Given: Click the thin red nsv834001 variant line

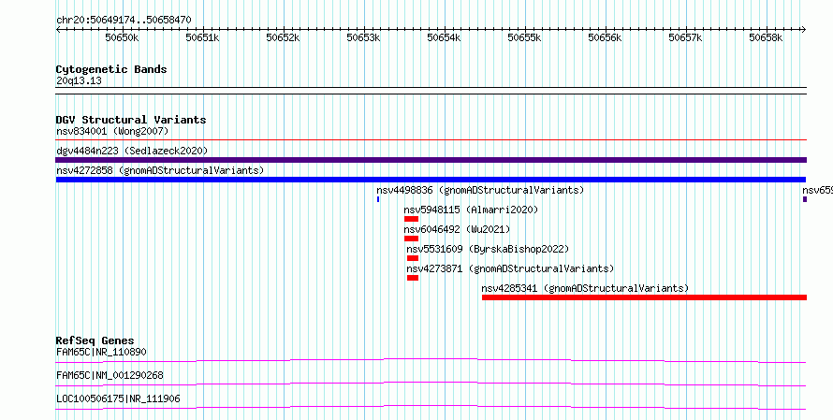Looking at the screenshot, I should [431, 140].
